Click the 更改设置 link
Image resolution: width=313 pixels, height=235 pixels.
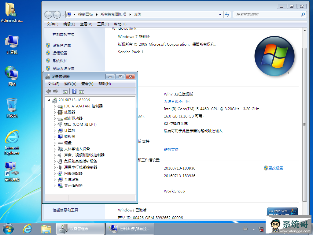point(275,168)
